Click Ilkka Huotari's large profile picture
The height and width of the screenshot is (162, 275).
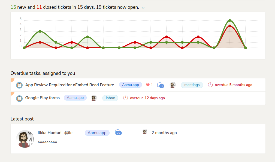(25, 139)
